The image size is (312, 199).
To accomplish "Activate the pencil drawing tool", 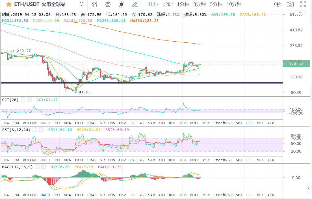I will (135, 4).
